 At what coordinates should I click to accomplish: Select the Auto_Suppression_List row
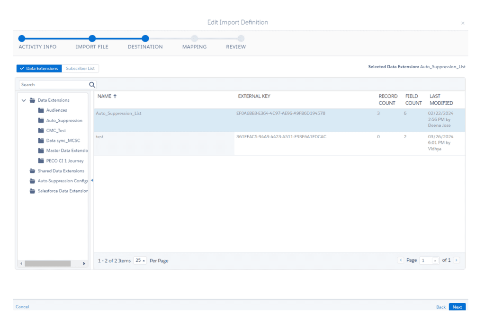tap(279, 120)
